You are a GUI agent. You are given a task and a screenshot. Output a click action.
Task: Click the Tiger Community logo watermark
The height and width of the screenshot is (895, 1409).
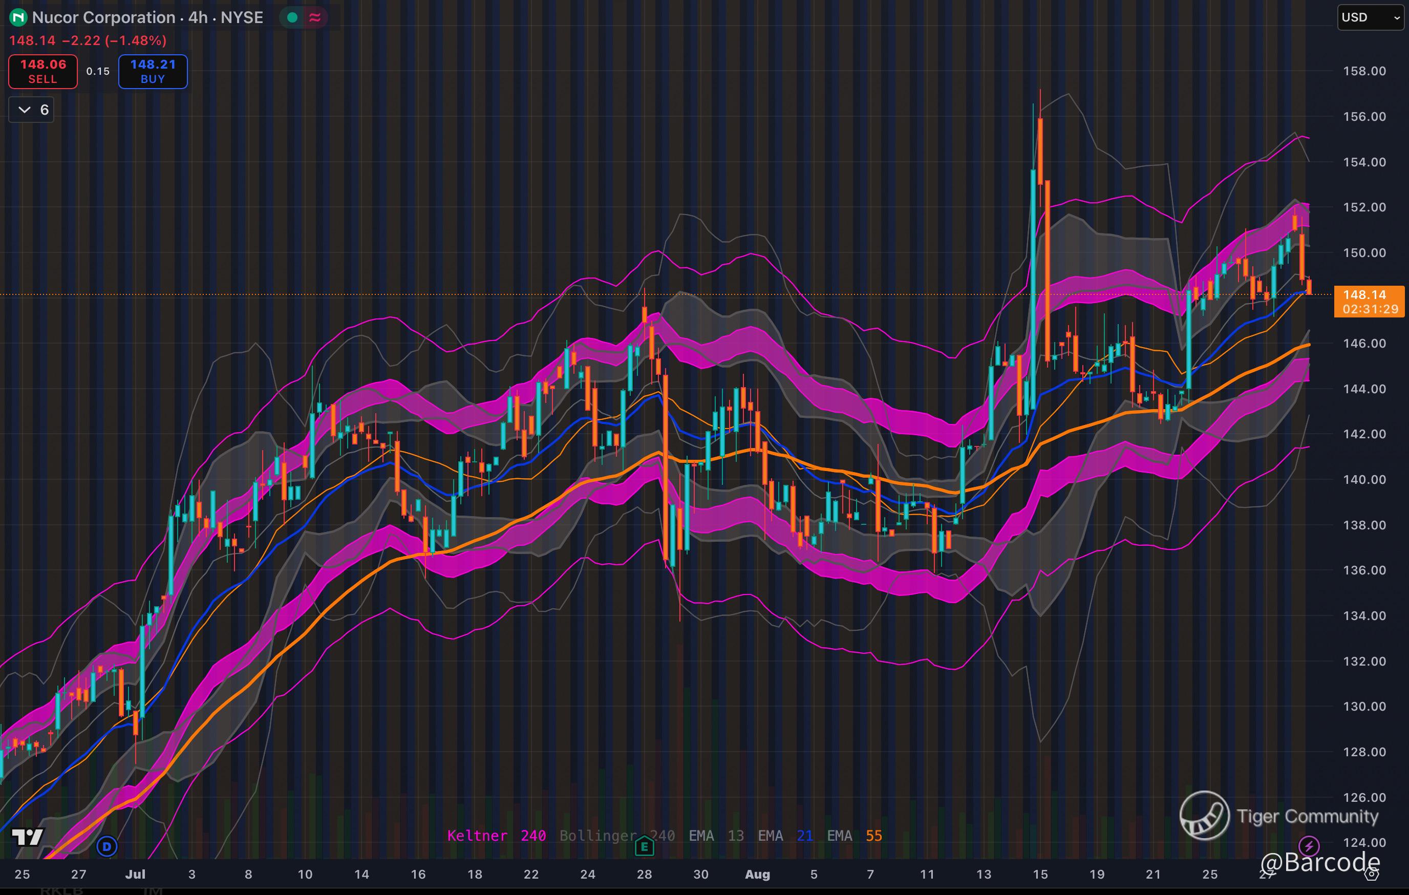click(1204, 815)
